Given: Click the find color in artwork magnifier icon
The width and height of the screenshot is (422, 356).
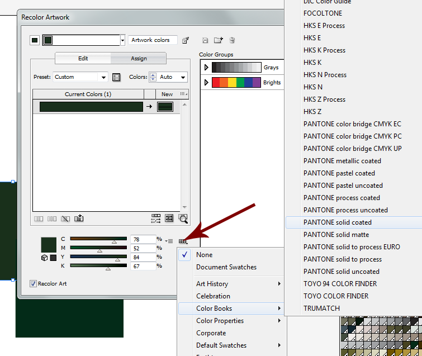Looking at the screenshot, I should tap(183, 219).
